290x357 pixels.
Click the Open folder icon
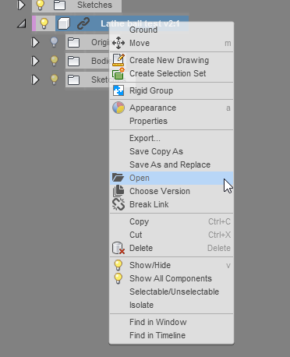tap(118, 178)
